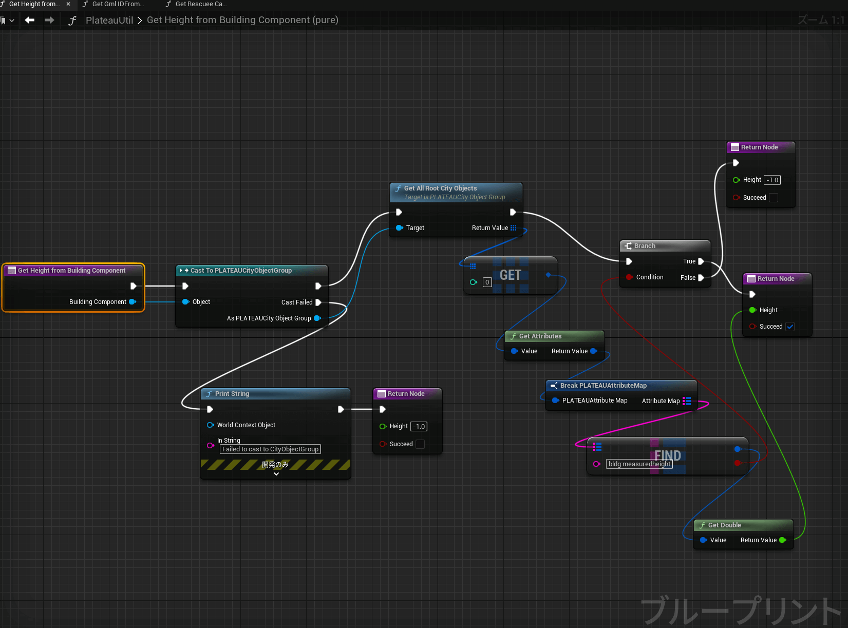848x628 pixels.
Task: Edit the bldg:measuredheight key field
Action: point(639,464)
